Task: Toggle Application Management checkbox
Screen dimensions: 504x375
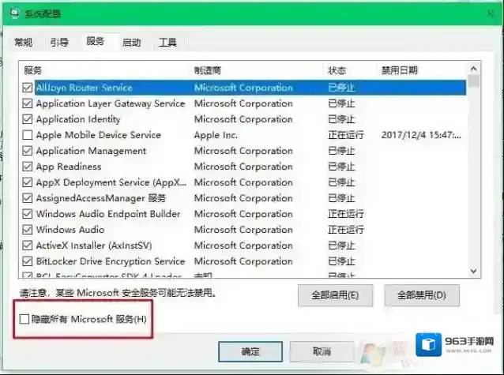Action: (28, 151)
